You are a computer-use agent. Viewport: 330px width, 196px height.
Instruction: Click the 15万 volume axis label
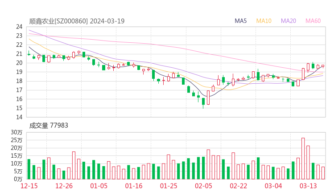click(x=16, y=156)
